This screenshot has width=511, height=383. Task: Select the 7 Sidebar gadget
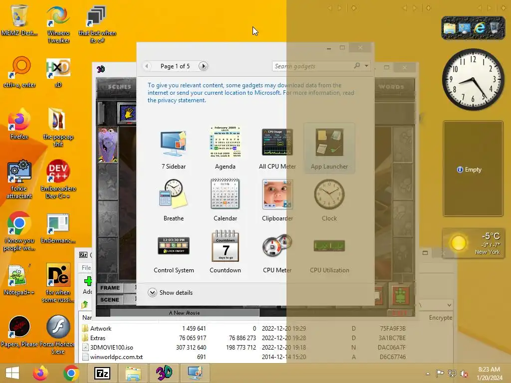tap(173, 148)
